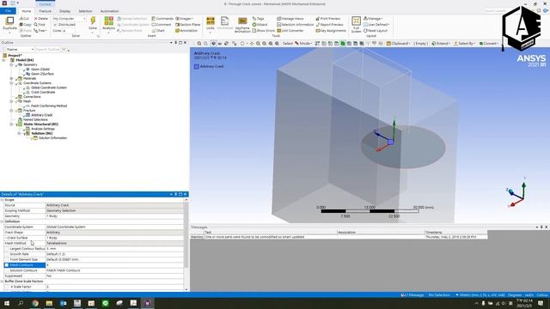
Task: Launch the Wizard tool
Action: pyautogui.click(x=260, y=25)
